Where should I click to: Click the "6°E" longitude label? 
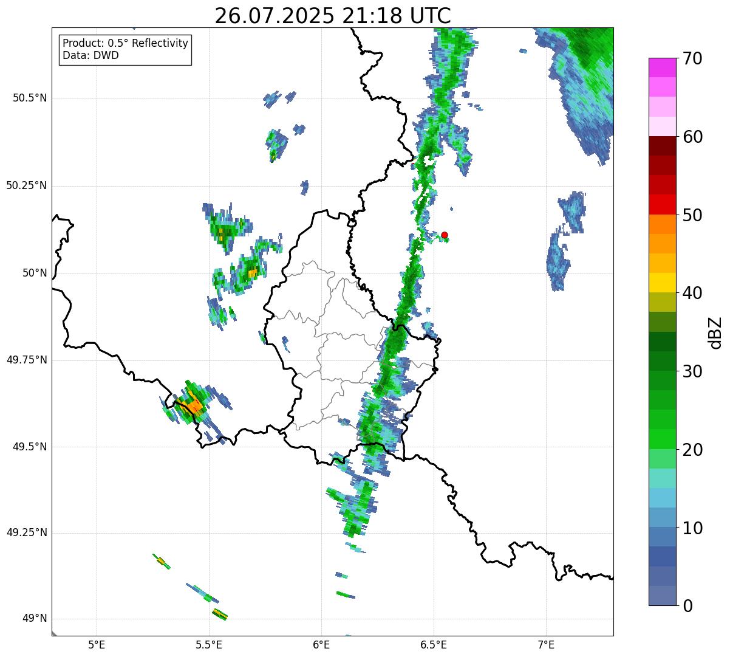(321, 644)
